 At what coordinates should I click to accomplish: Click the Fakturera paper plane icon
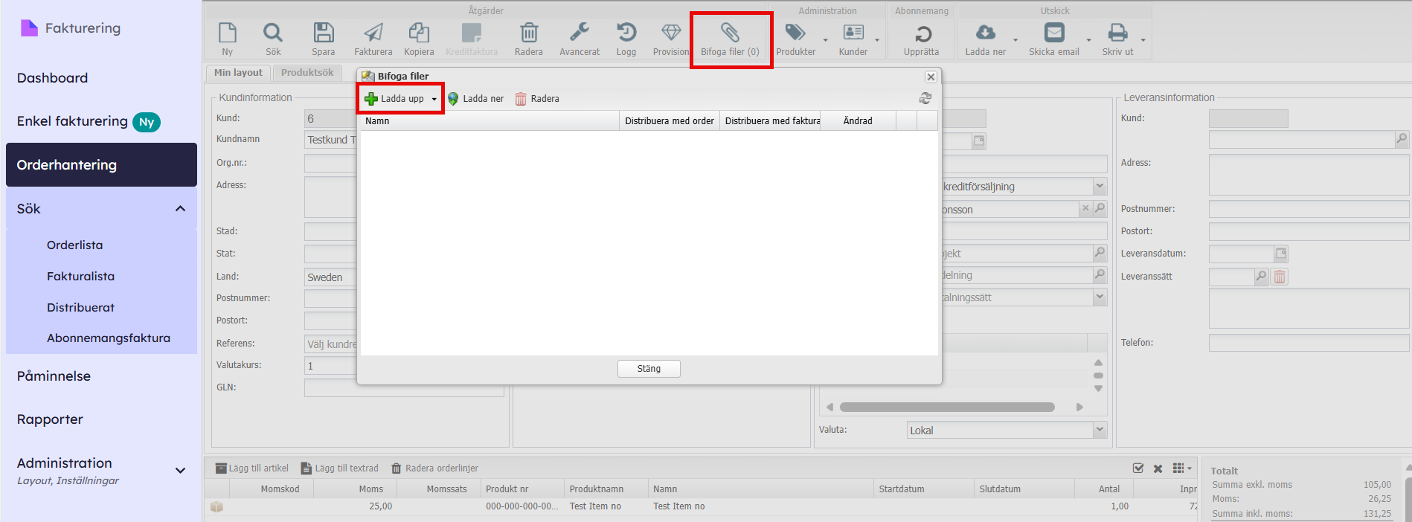[x=373, y=33]
